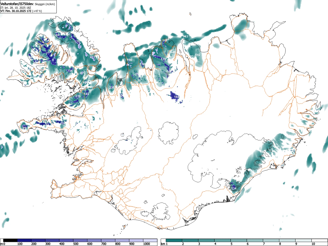The width and height of the screenshot is (328, 246).
Task: Click the 900–1000 m pale lavender colorbar segment
Action: 136,240
